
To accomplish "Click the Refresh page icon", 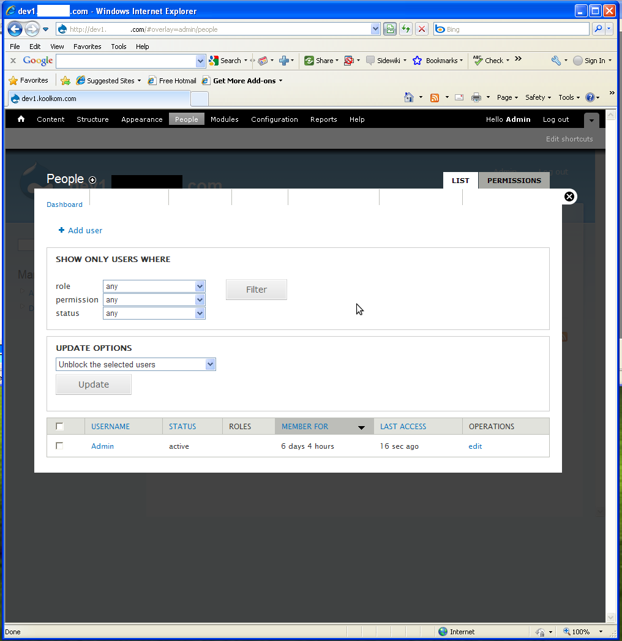I will pyautogui.click(x=406, y=29).
